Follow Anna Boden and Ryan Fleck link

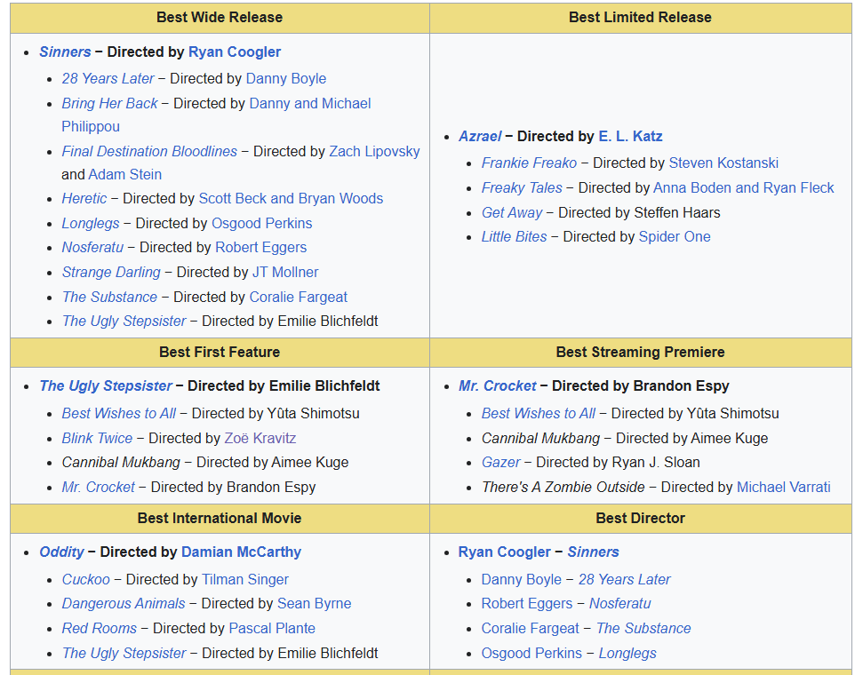coord(744,188)
